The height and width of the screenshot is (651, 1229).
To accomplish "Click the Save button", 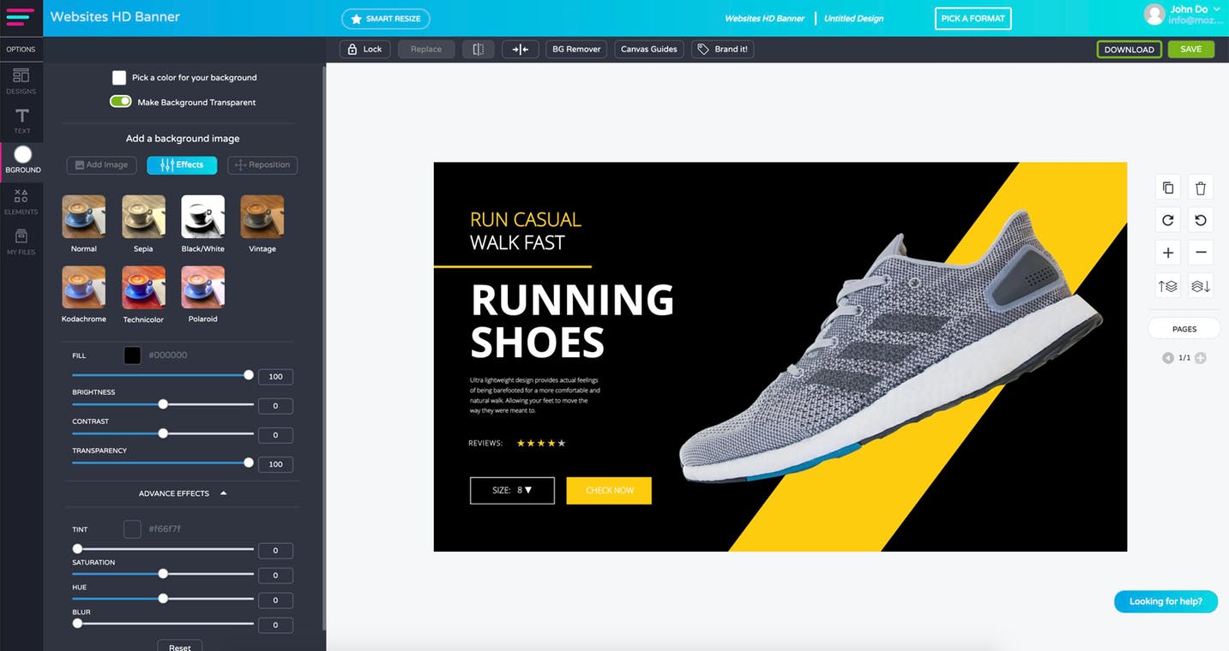I will 1190,49.
